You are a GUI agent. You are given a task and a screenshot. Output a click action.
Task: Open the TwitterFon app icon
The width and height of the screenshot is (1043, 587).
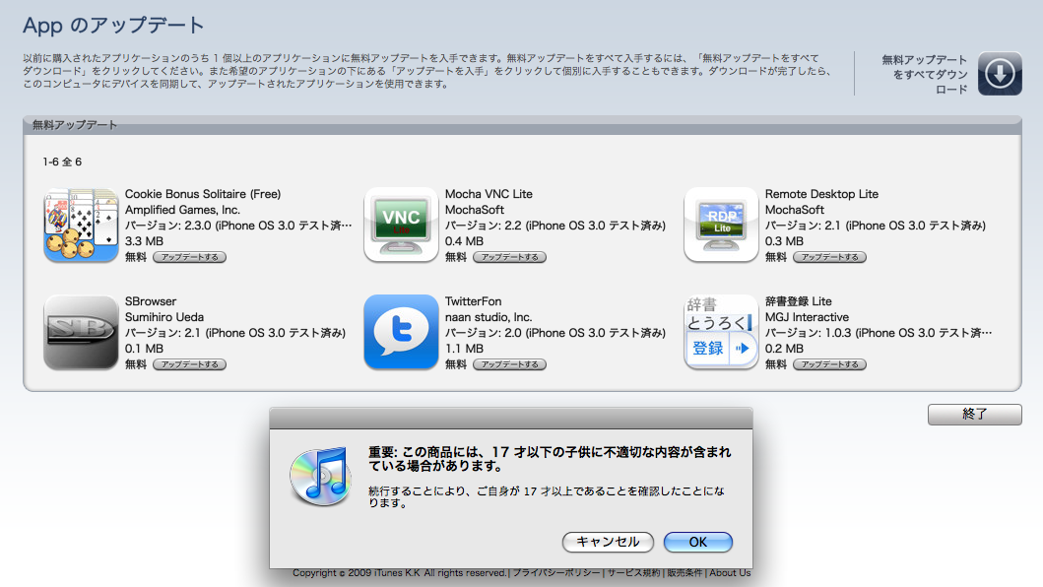click(401, 332)
